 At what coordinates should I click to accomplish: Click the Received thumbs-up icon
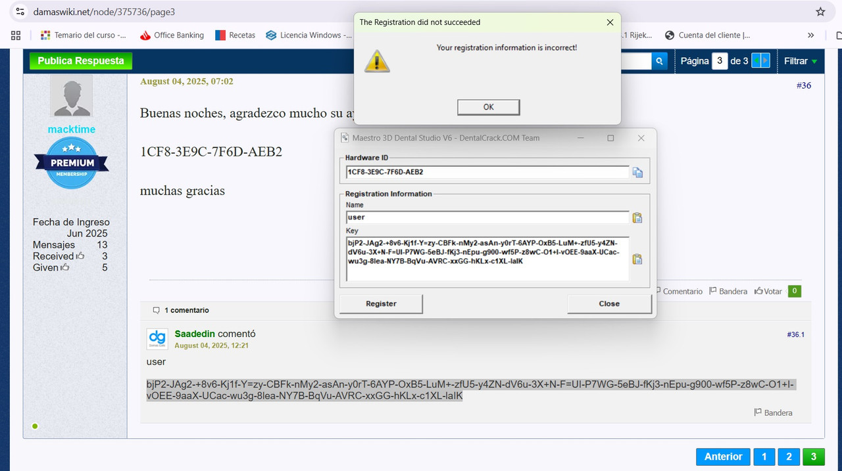click(80, 256)
